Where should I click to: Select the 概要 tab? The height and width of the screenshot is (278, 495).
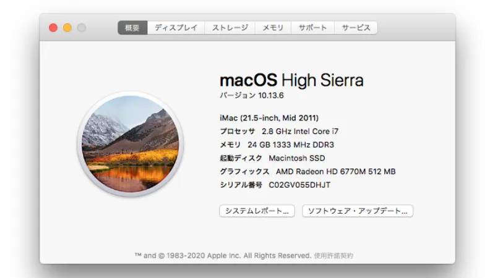(132, 28)
